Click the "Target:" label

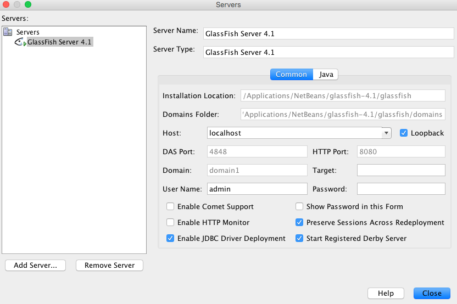pos(325,170)
